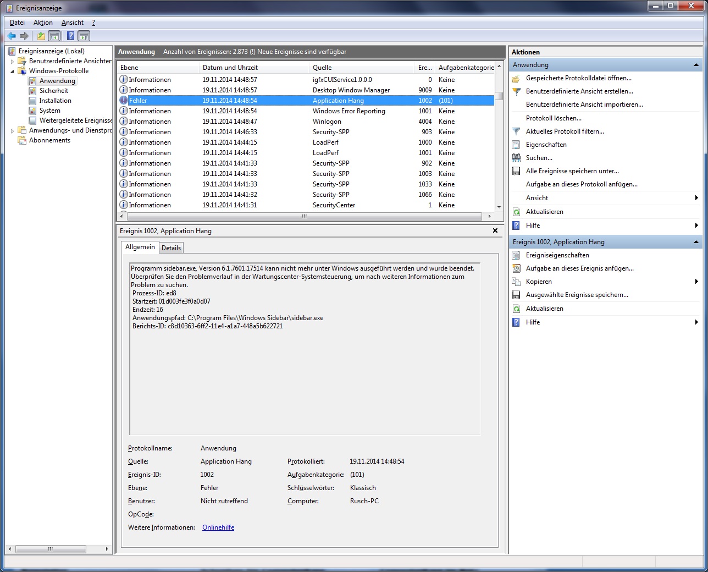Screen dimensions: 708x572
Task: Open the Ansicht menu in the menu bar
Action: pyautogui.click(x=73, y=23)
